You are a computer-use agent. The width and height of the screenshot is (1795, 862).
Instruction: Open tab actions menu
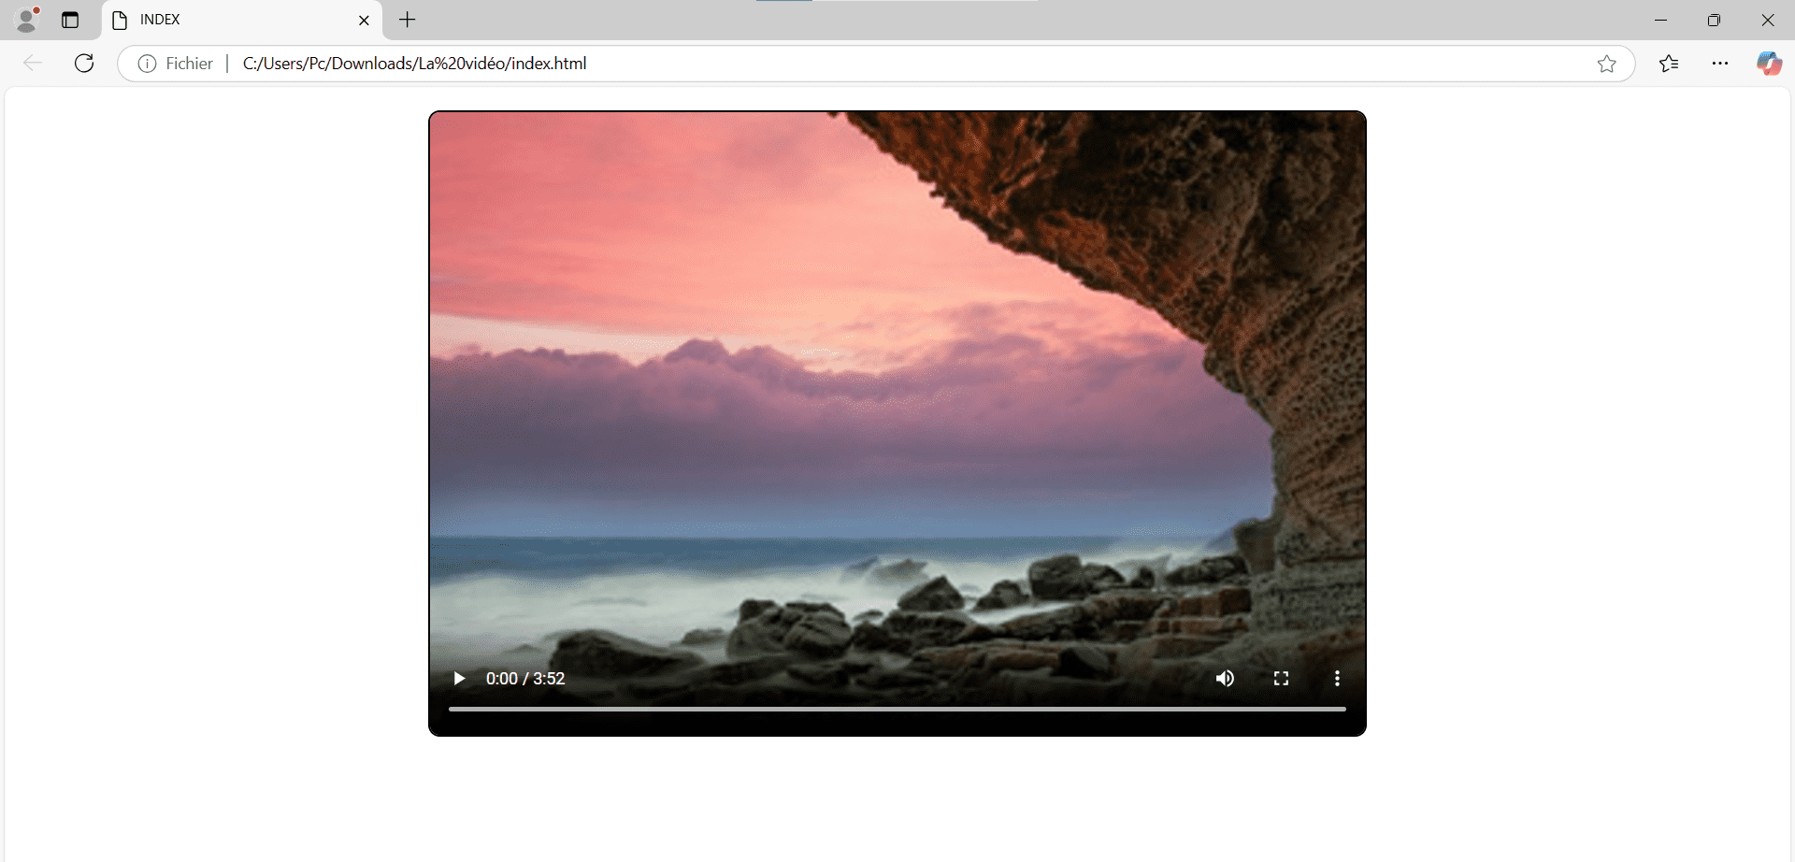pos(70,20)
